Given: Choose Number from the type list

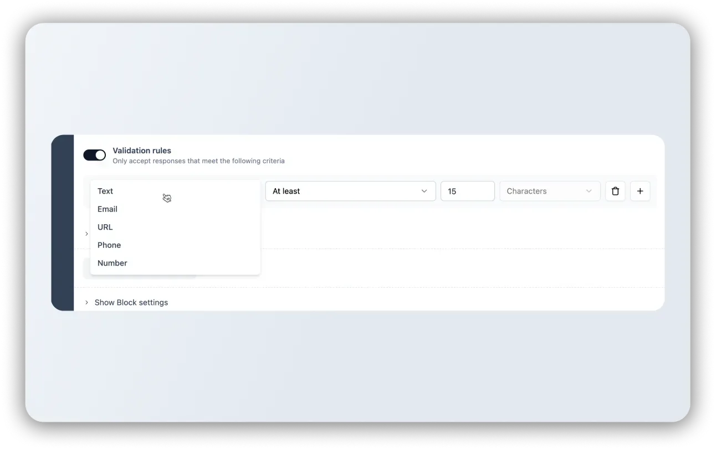Looking at the screenshot, I should pos(175,263).
